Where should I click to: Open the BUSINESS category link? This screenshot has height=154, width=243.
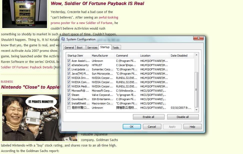pos(7,82)
